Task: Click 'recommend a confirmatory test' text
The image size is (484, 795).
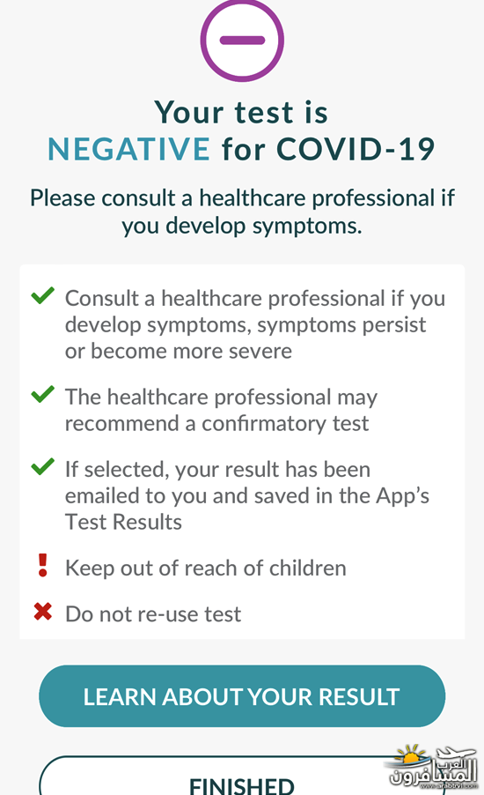Action: pyautogui.click(x=216, y=423)
